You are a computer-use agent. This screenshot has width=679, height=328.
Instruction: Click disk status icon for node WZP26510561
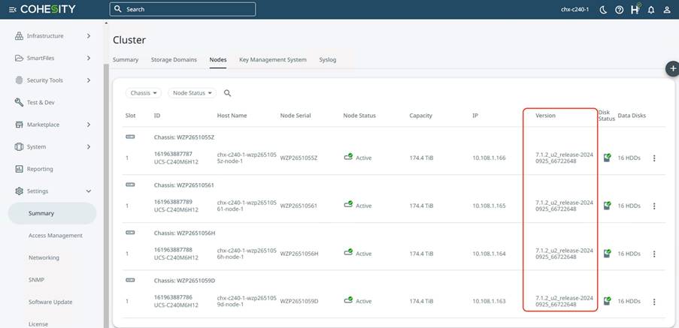pyautogui.click(x=607, y=205)
